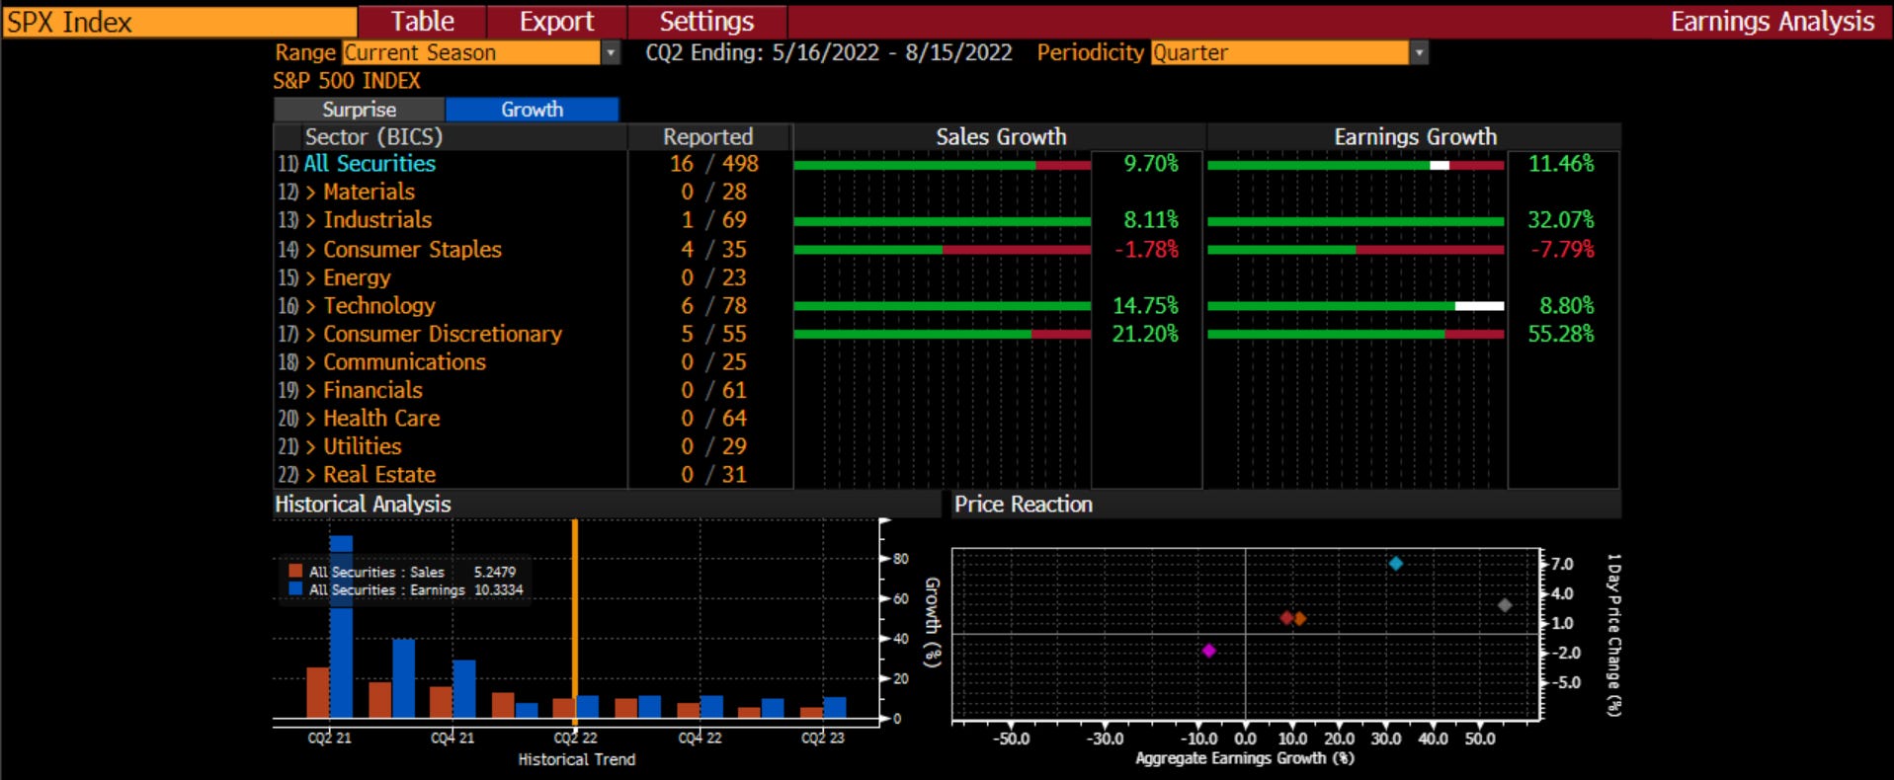Viewport: 1894px width, 780px height.
Task: Switch to the Growth tab
Action: coord(532,110)
